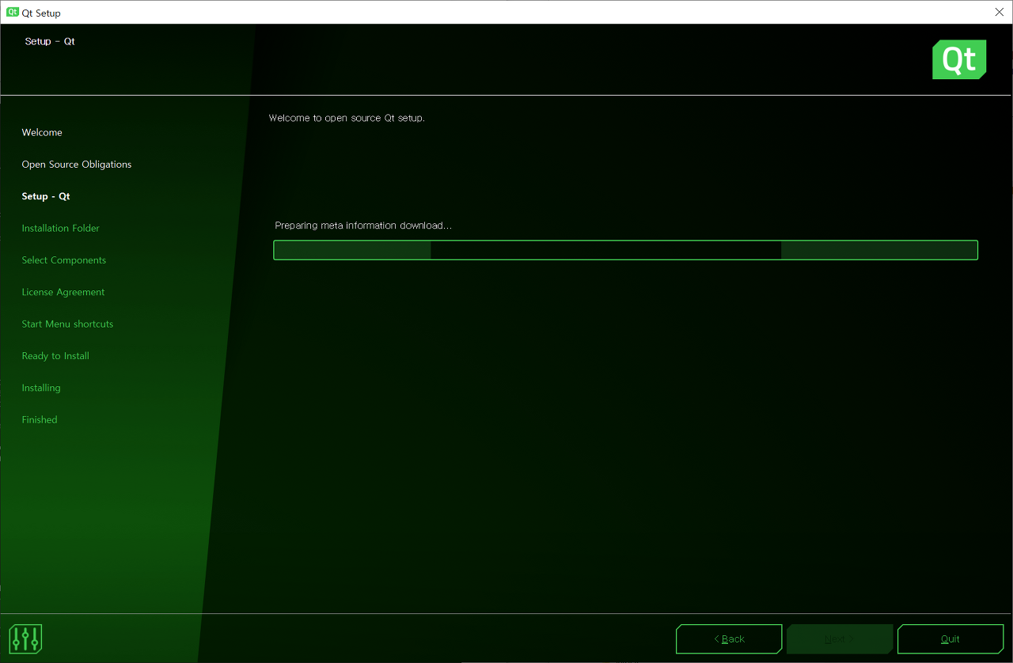Click the meta information progress bar
The image size is (1013, 663).
(625, 250)
